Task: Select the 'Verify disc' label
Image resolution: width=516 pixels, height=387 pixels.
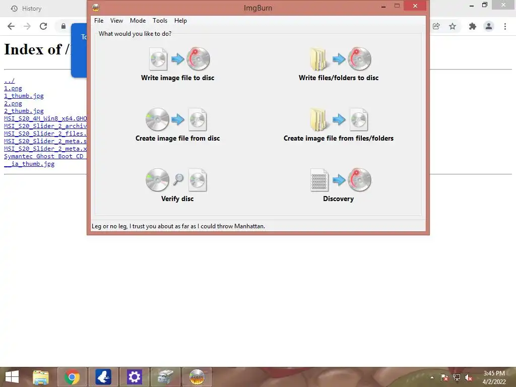Action: 177,199
